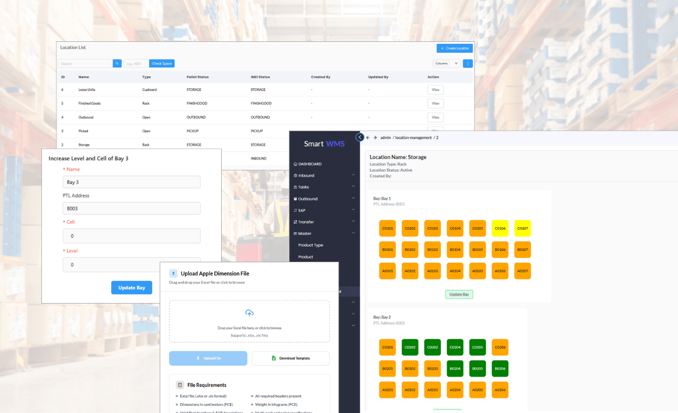678x413 pixels.
Task: Click the forward arrow in breadcrumb bar
Action: click(375, 138)
